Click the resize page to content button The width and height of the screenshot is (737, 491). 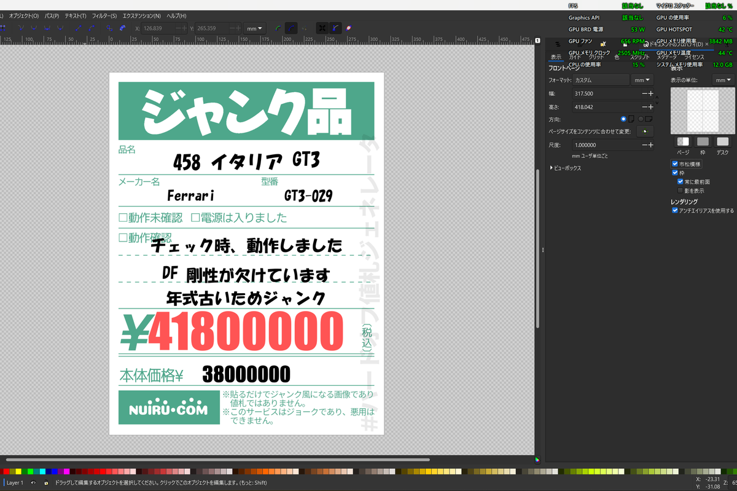645,132
